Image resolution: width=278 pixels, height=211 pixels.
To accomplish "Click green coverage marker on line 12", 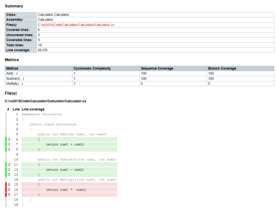I will (x=6, y=169).
